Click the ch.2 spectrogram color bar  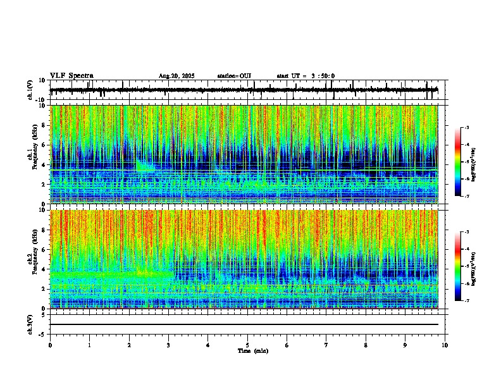pyautogui.click(x=457, y=266)
